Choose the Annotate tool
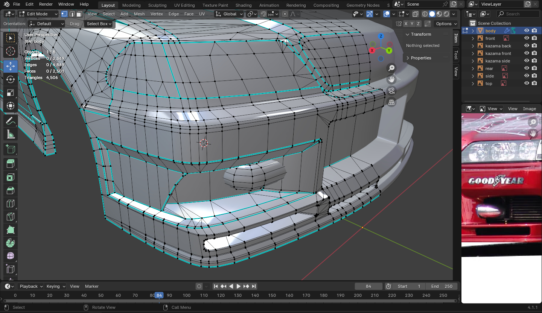 pos(11,121)
